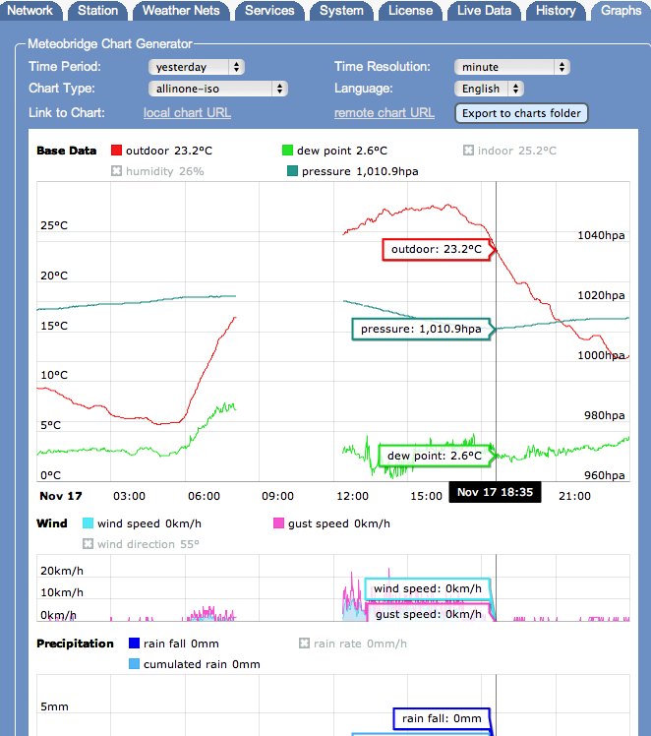This screenshot has width=651, height=736.
Task: Go to the Services tab
Action: 269,10
